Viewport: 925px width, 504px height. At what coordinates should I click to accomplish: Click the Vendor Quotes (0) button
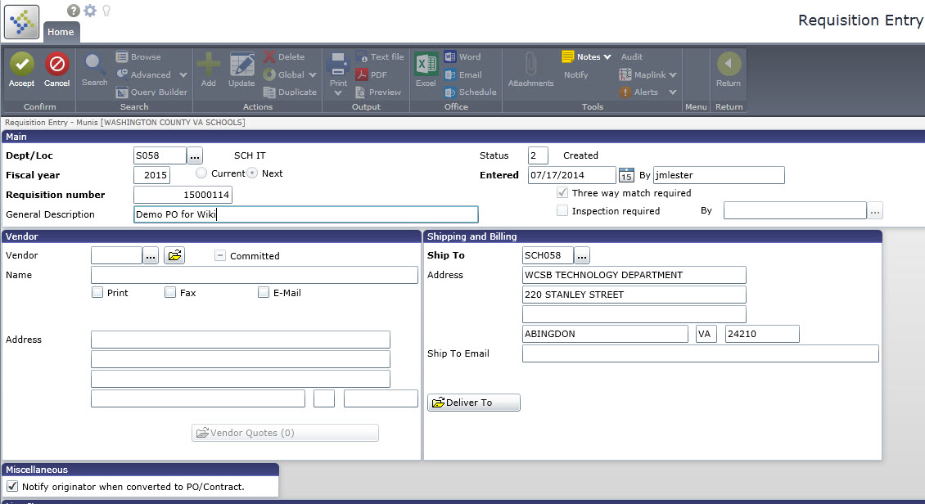[x=285, y=433]
